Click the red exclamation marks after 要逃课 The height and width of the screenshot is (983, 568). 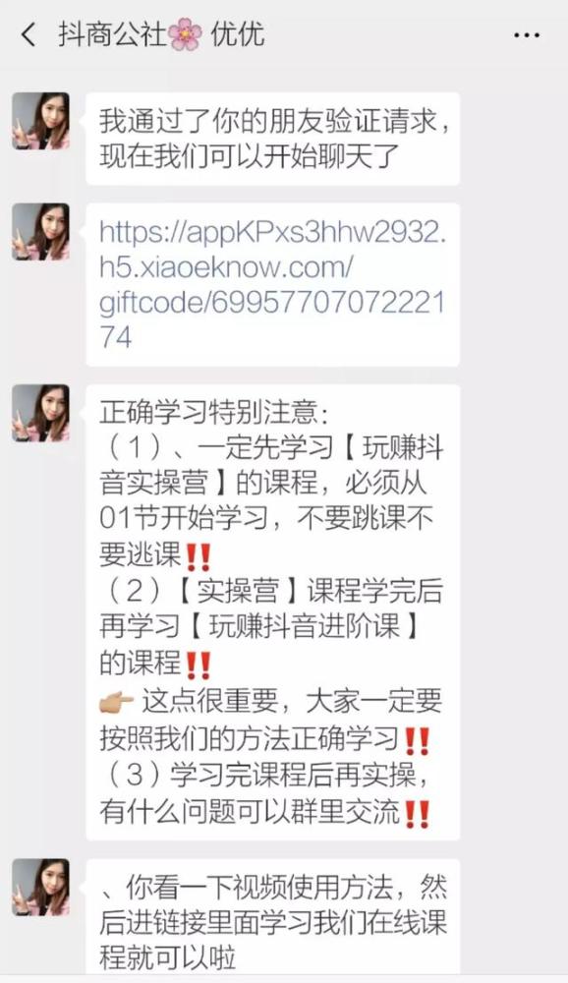tap(199, 556)
